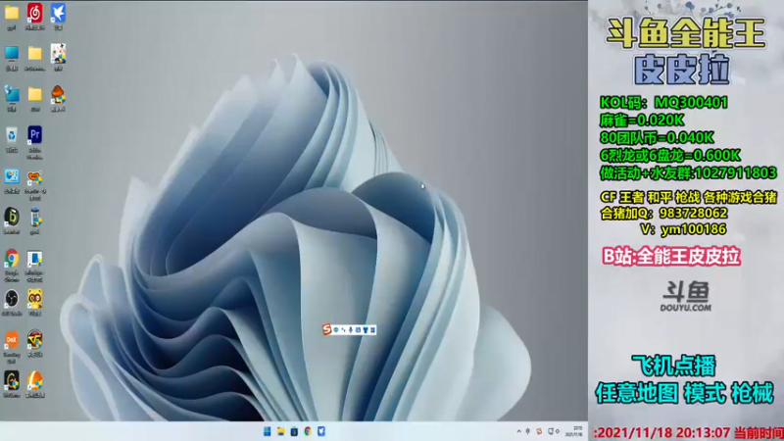Launch the black-gold WeGame shortcut

pos(12,383)
